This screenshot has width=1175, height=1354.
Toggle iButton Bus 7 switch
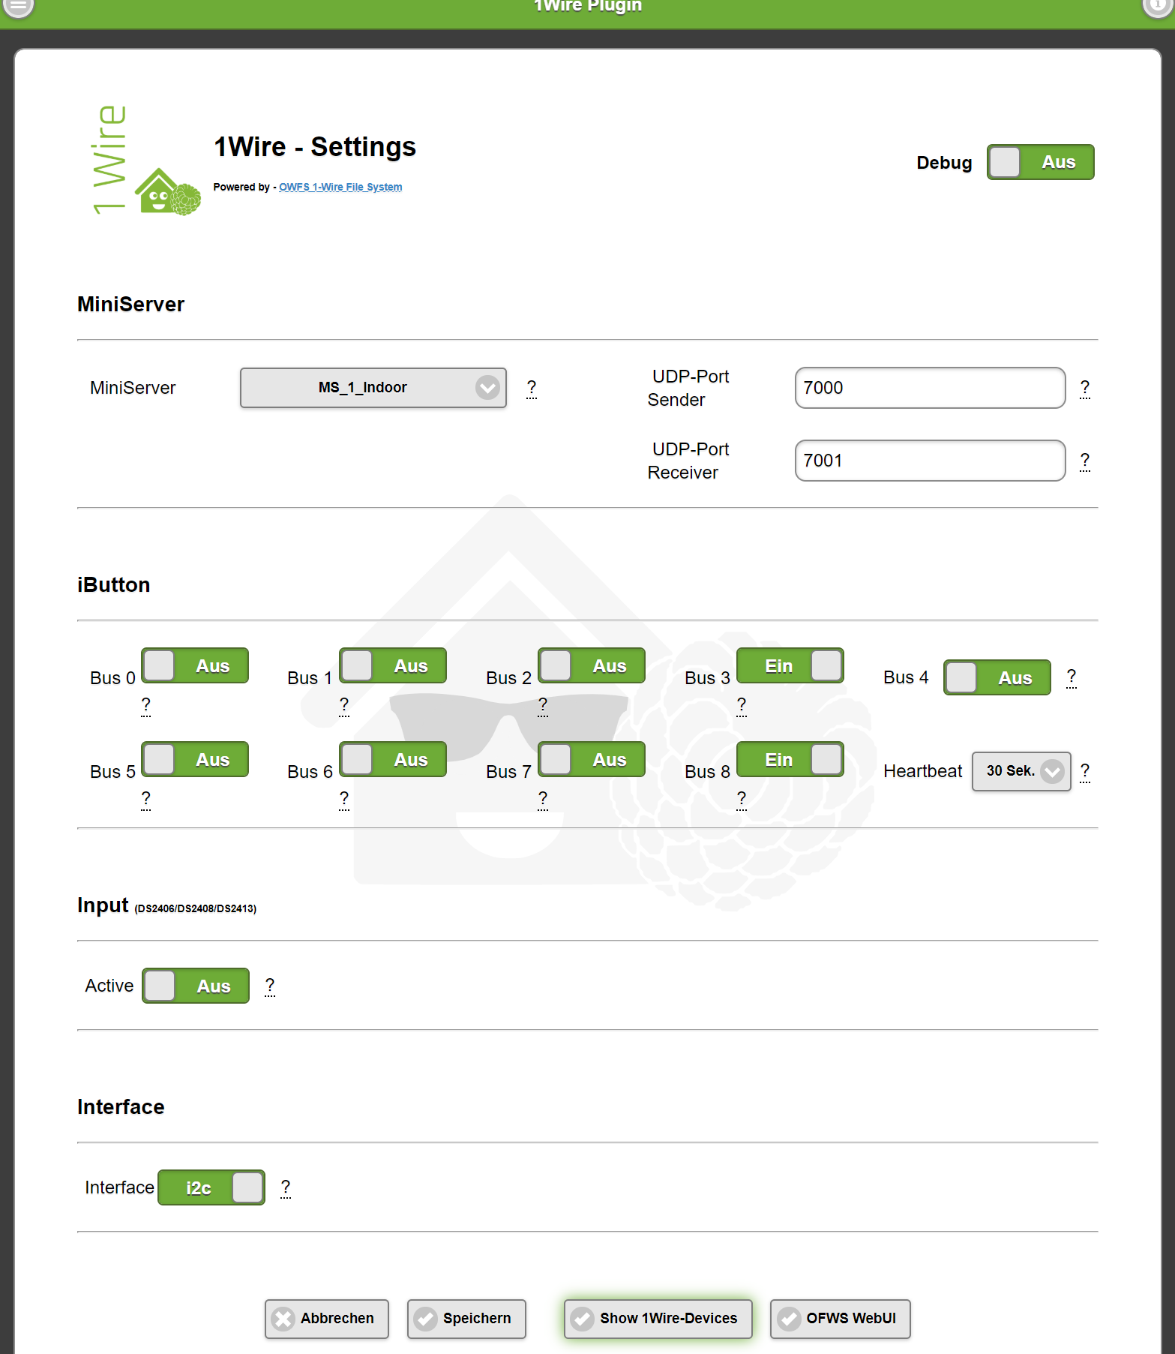pyautogui.click(x=592, y=759)
